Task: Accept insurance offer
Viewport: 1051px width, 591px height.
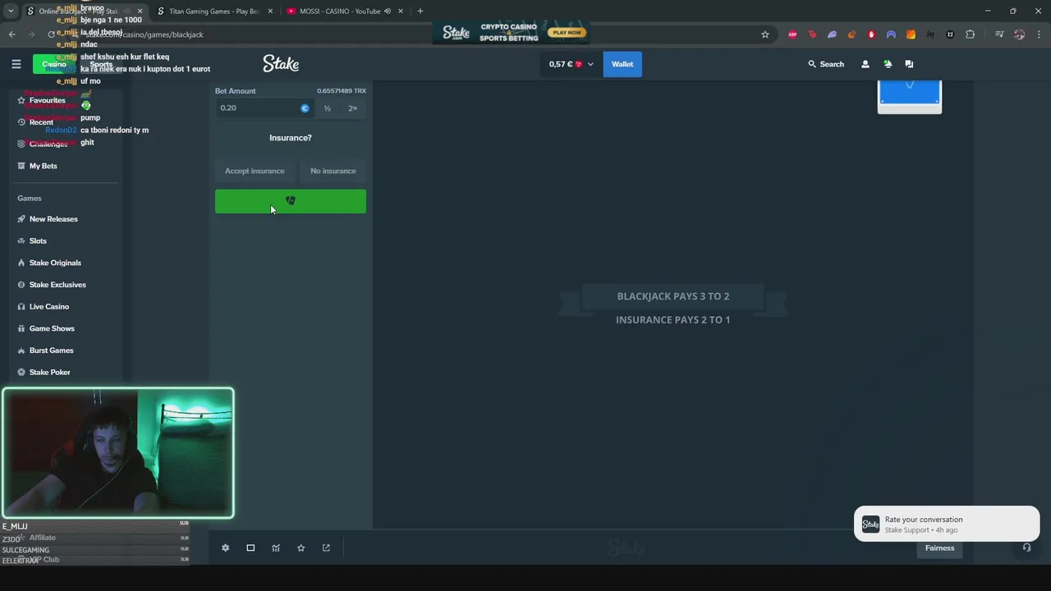Action: [255, 171]
